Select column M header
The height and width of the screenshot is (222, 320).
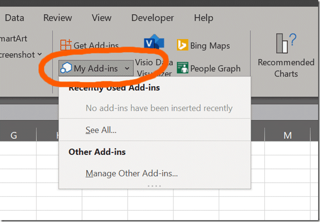pyautogui.click(x=287, y=135)
